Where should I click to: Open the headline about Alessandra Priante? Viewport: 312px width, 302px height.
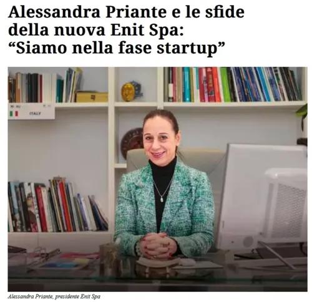pos(126,30)
